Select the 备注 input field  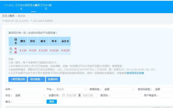point(29,102)
